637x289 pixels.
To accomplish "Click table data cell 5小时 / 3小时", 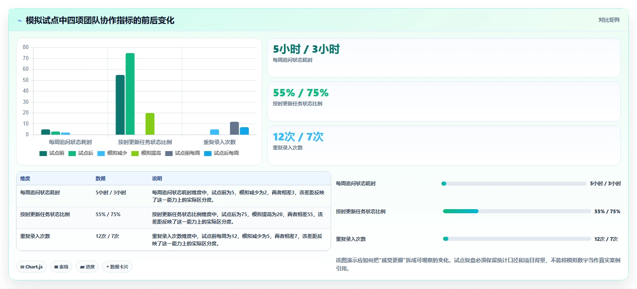I will 111,192.
